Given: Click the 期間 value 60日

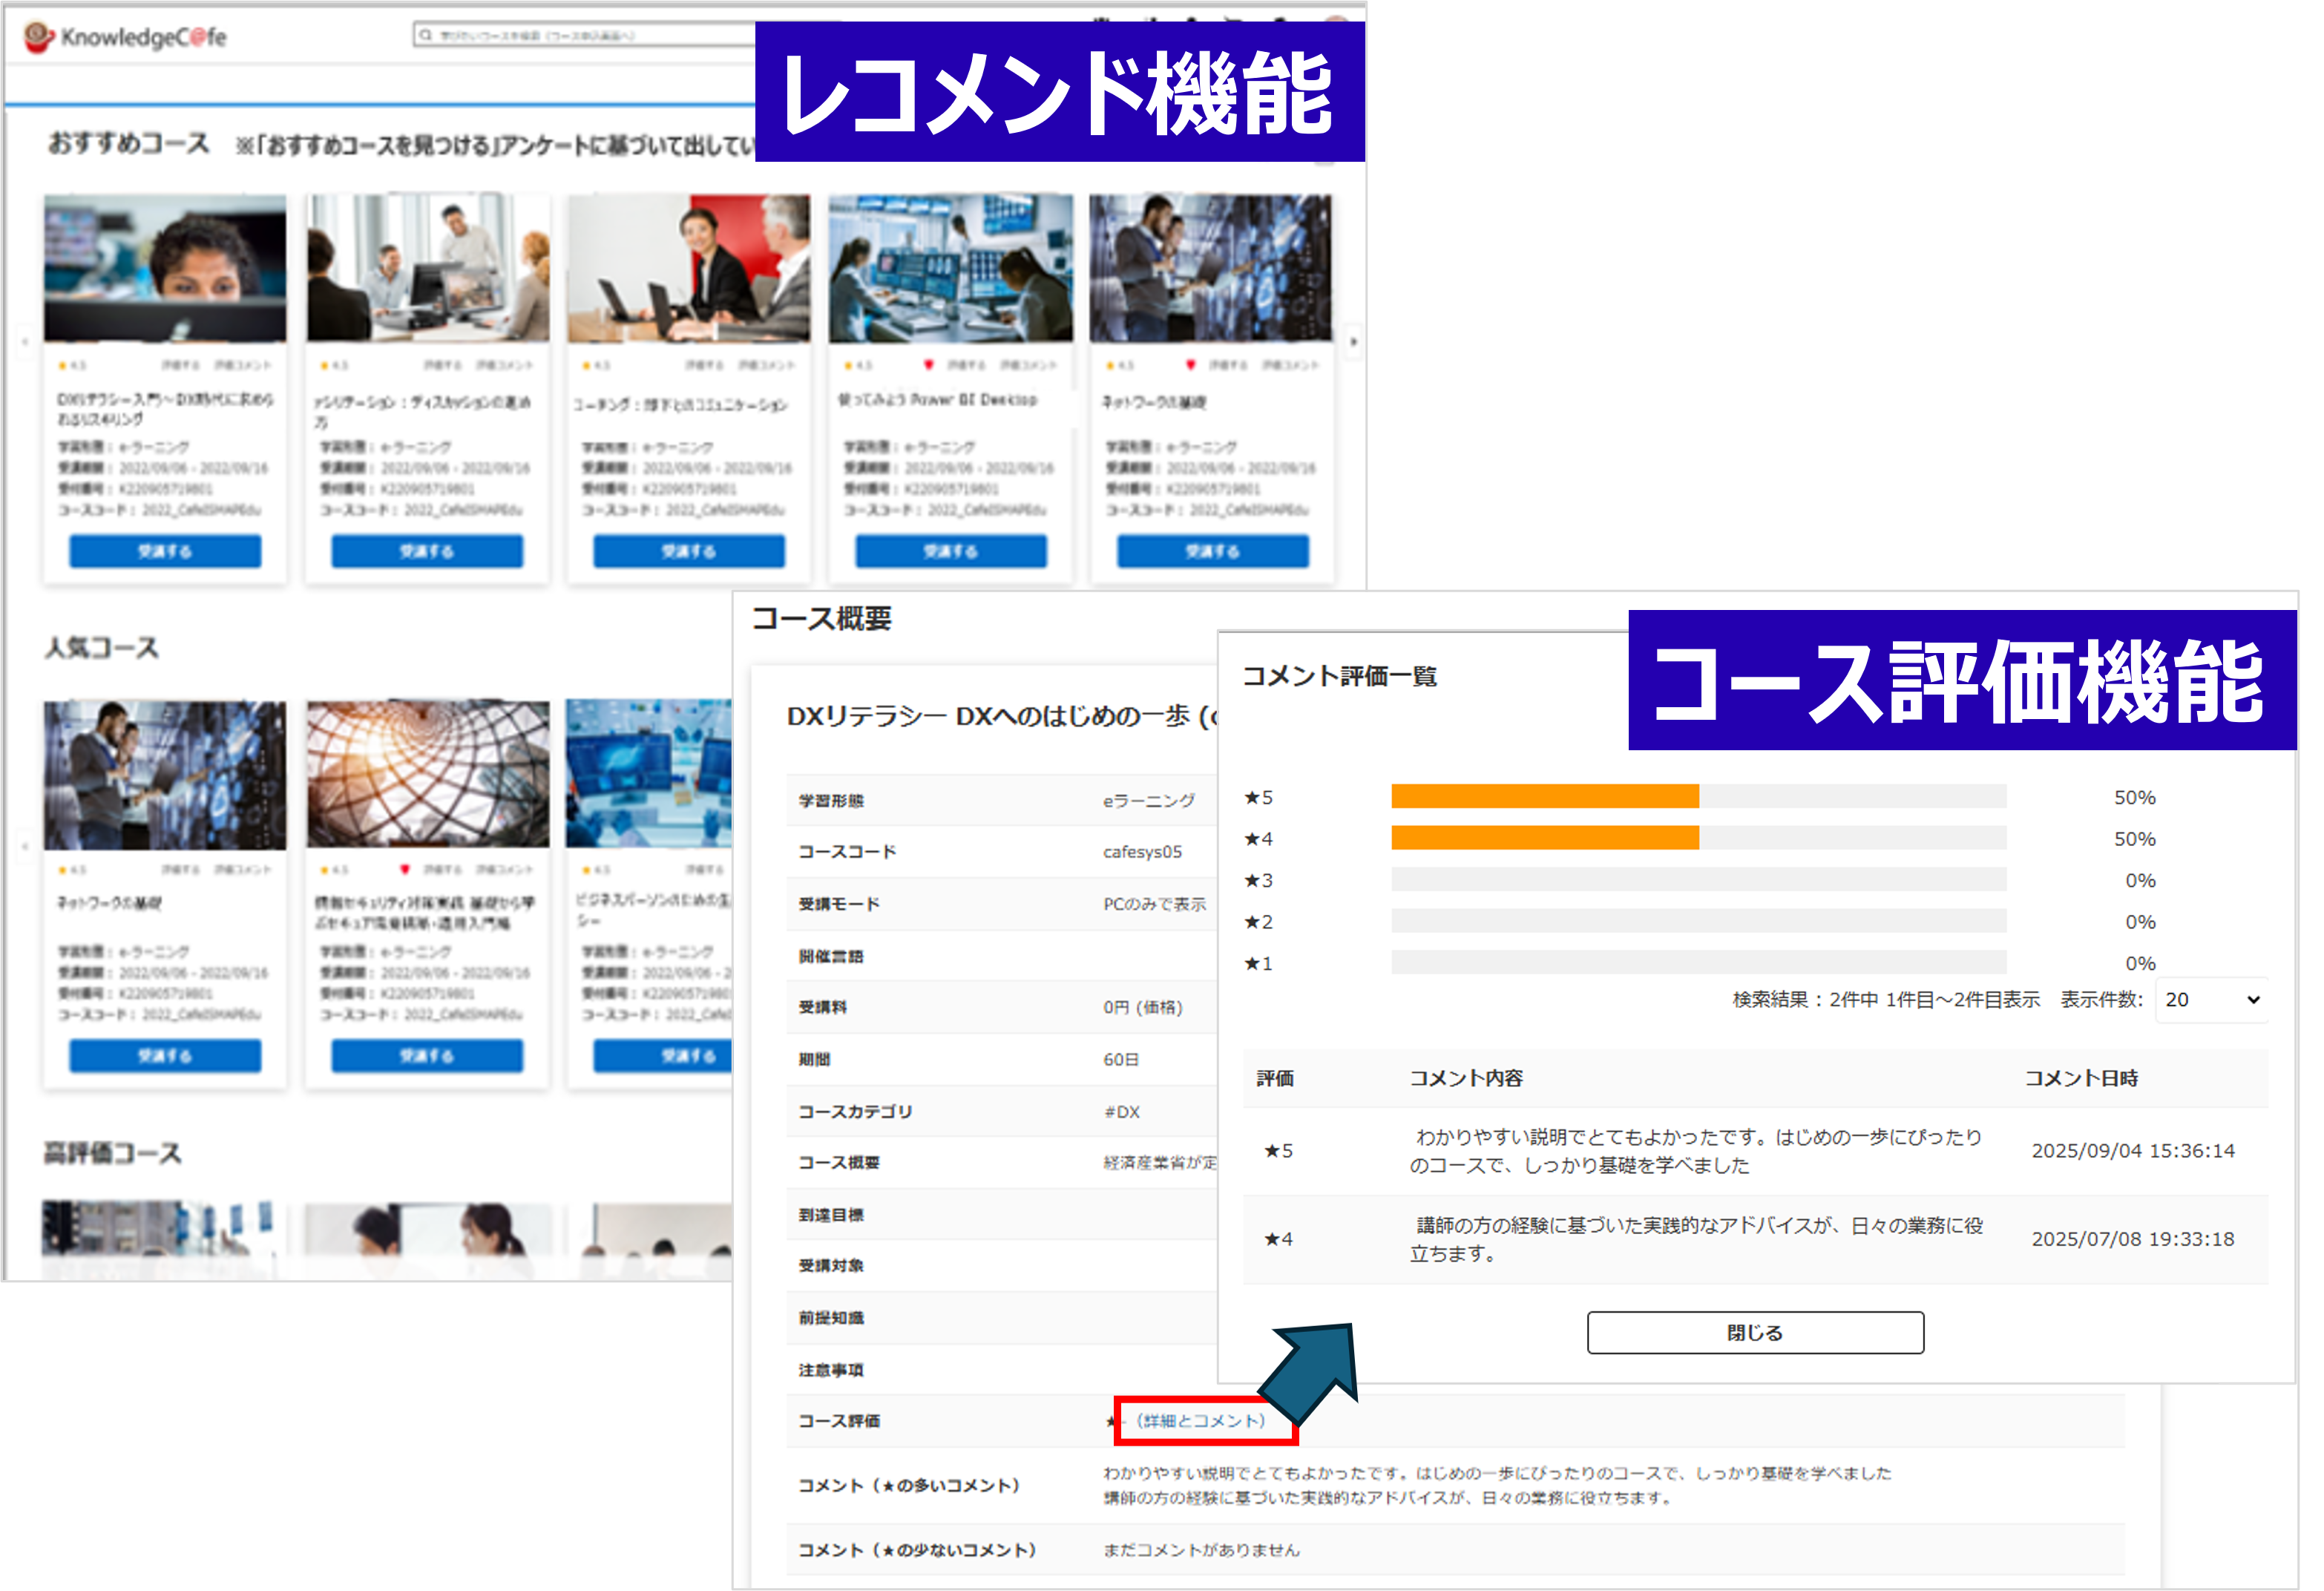Looking at the screenshot, I should (1120, 1059).
